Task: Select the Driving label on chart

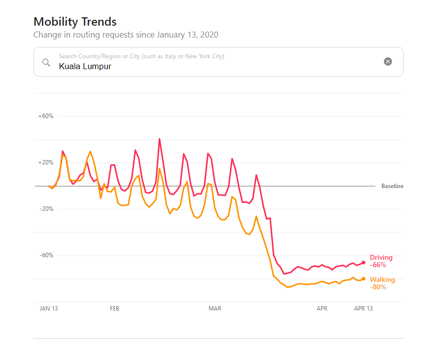Action: coord(381,257)
